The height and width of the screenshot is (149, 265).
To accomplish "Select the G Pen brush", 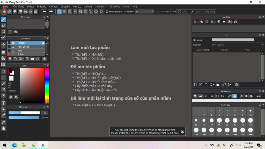I will pos(26,54).
